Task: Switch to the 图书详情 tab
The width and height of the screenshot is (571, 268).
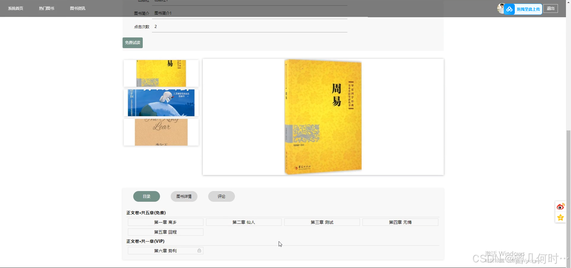Action: coord(184,196)
